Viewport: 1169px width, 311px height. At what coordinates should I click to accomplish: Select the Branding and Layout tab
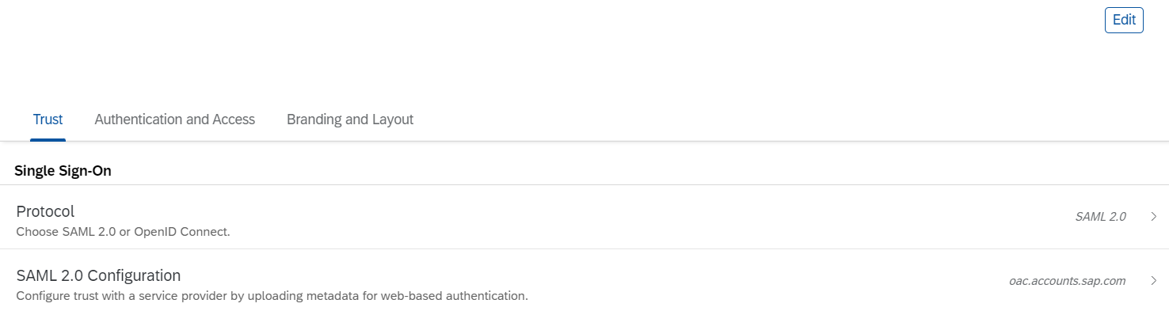[350, 119]
